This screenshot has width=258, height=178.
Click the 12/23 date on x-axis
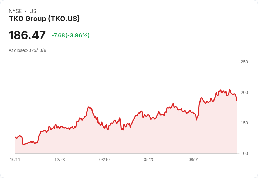pyautogui.click(x=60, y=160)
